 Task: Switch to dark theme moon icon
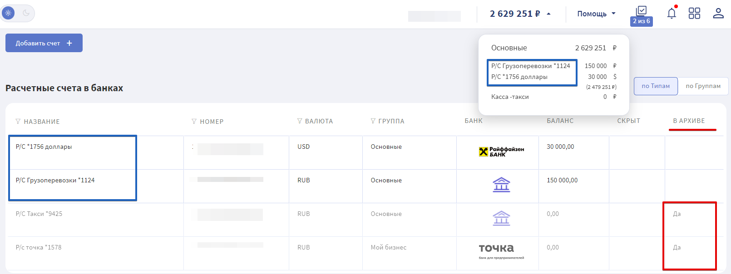tap(26, 13)
